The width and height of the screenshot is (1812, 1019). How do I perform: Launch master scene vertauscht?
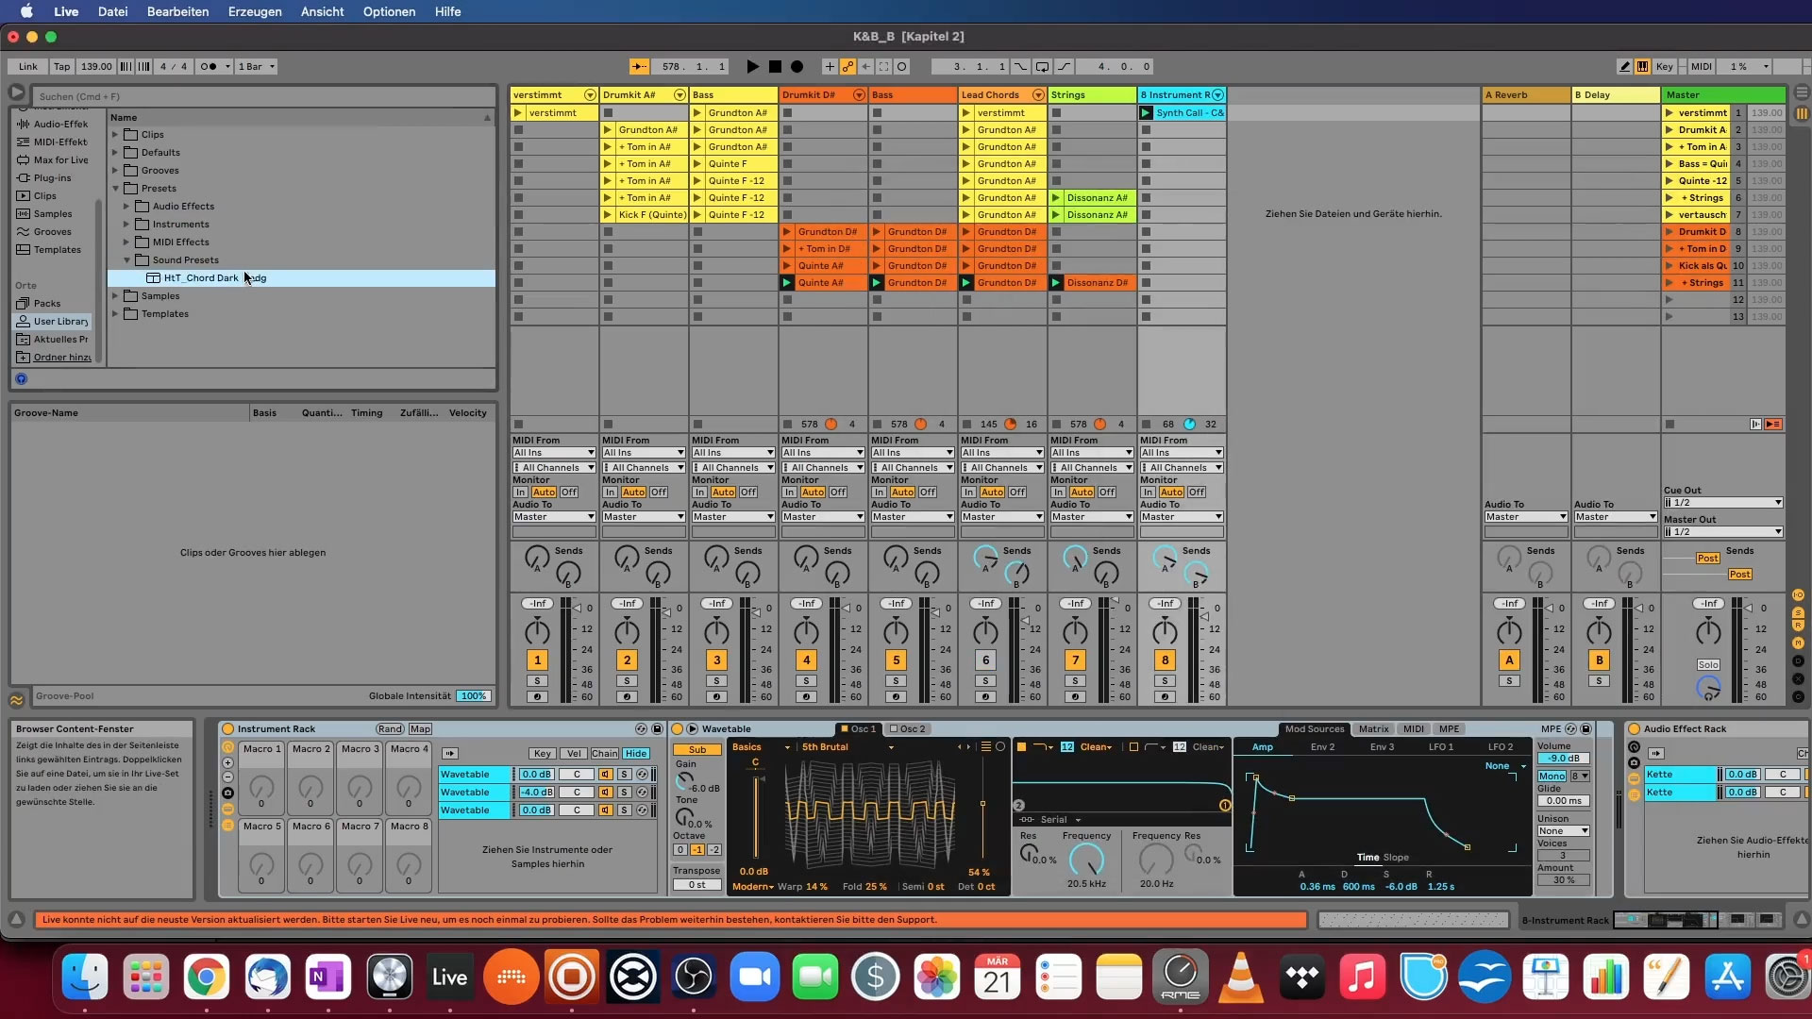tap(1669, 215)
